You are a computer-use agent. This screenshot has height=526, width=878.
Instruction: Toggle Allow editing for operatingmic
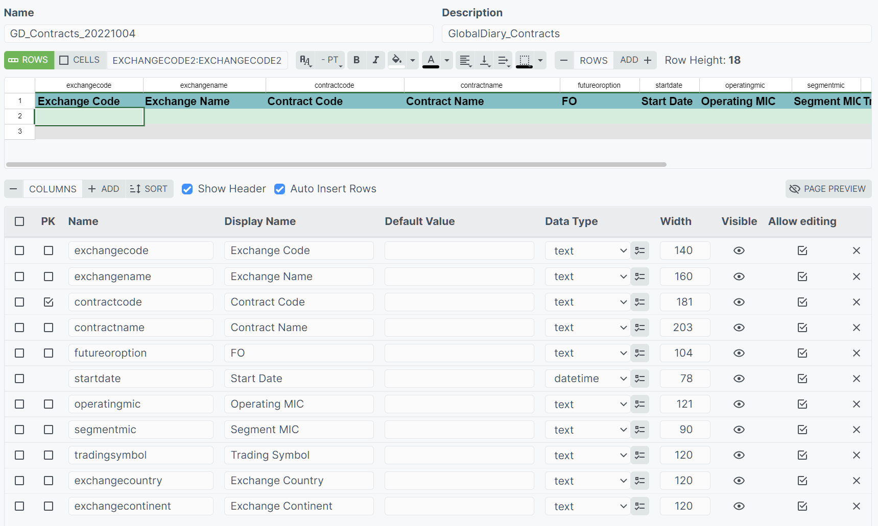click(x=802, y=404)
